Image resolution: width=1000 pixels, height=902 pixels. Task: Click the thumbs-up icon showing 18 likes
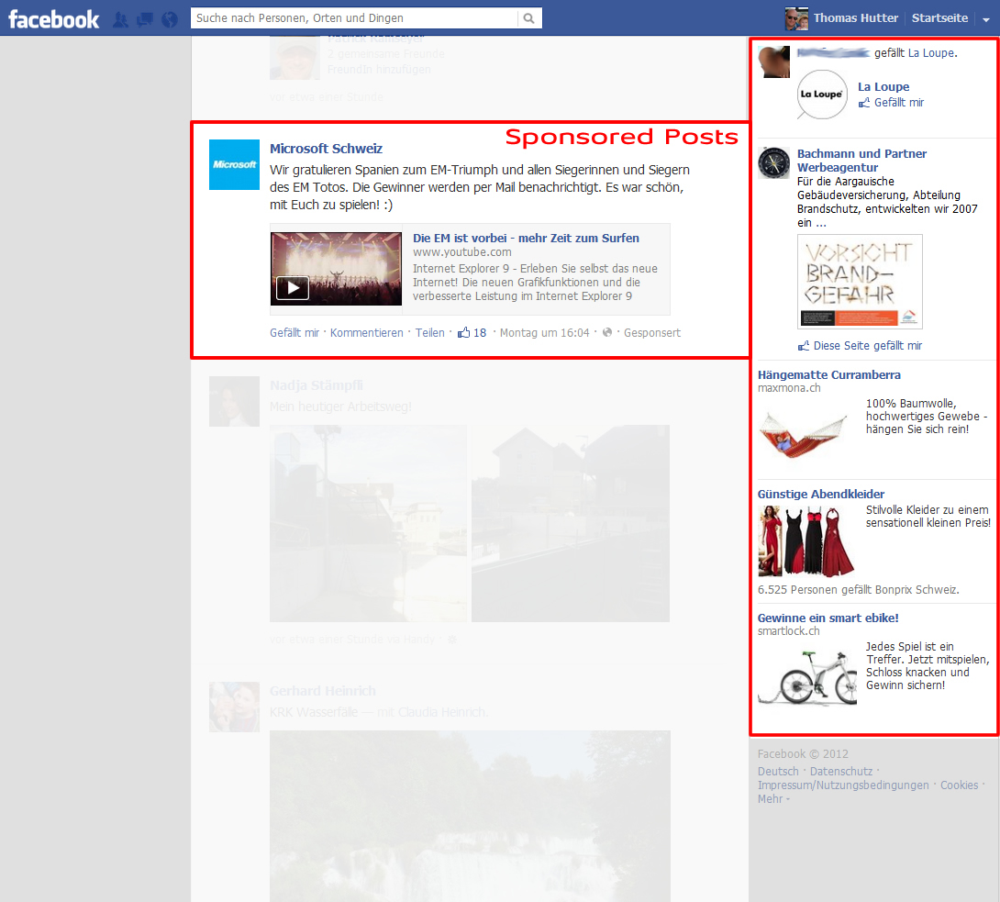coord(464,332)
